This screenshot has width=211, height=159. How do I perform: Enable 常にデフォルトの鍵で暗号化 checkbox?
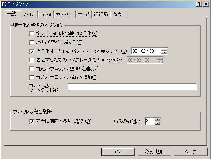click(x=32, y=34)
